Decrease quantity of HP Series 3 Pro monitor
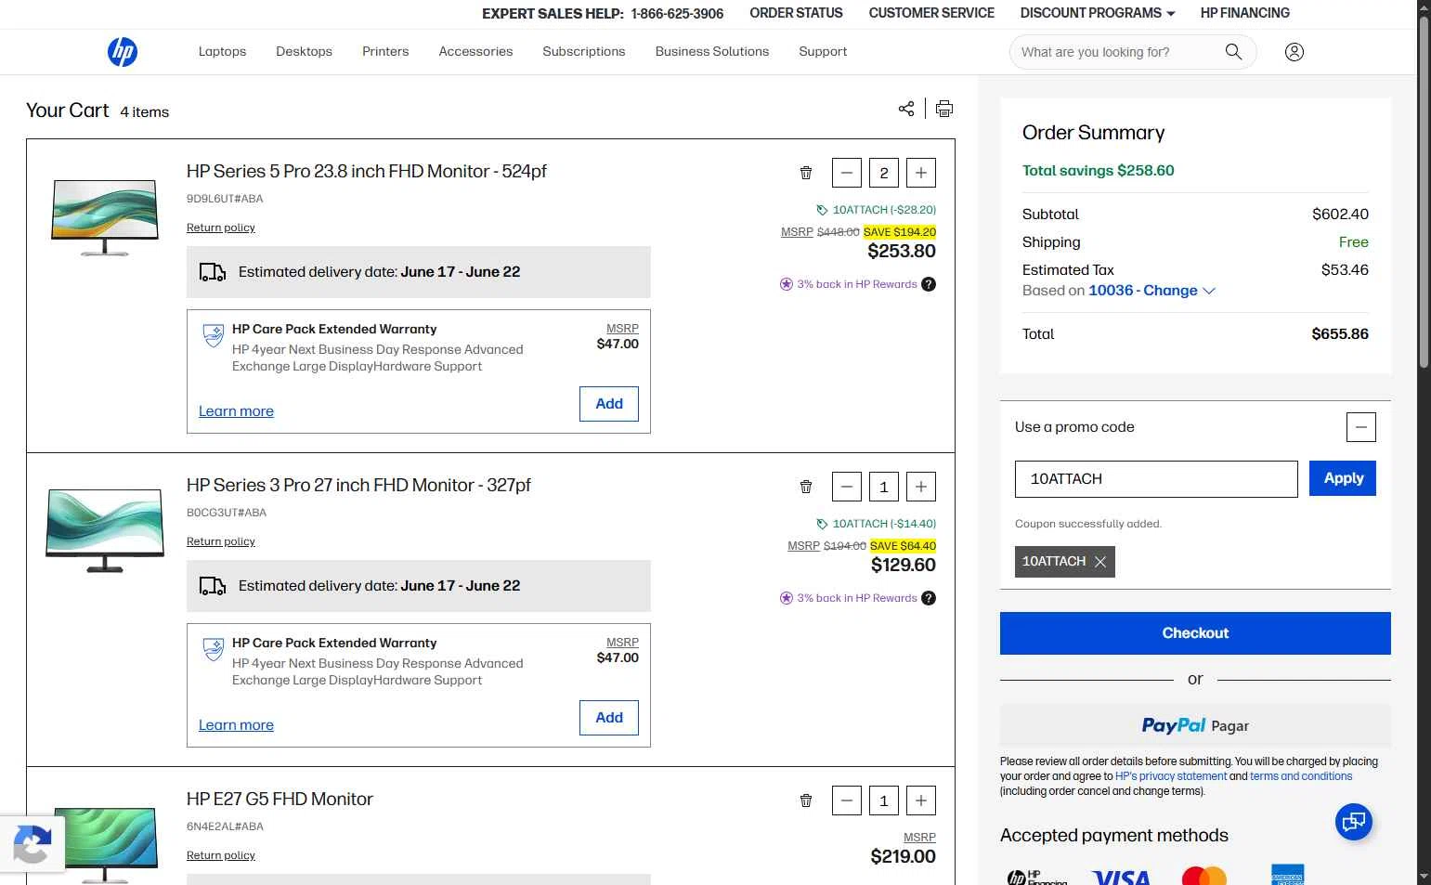The image size is (1431, 885). [x=847, y=487]
